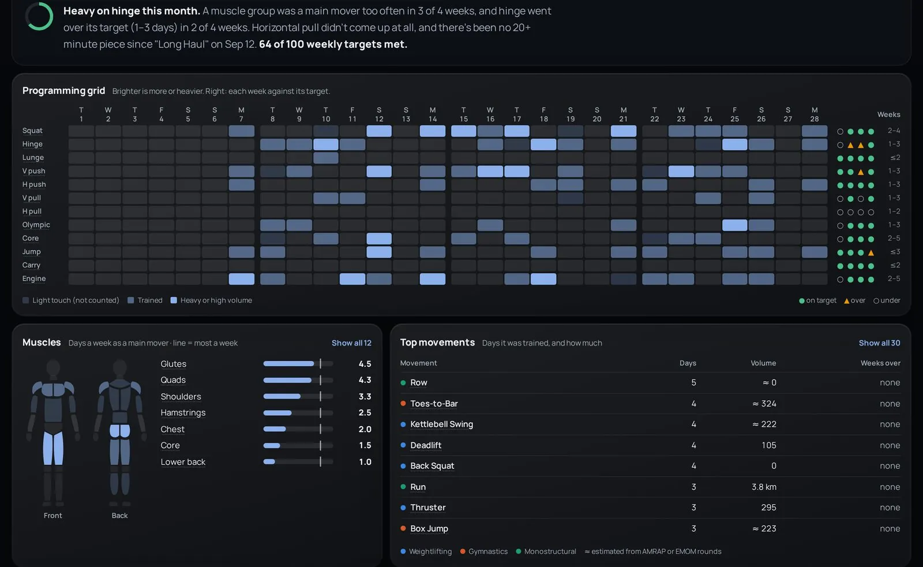Open the Run movement entry
The height and width of the screenshot is (567, 923).
[x=418, y=487]
